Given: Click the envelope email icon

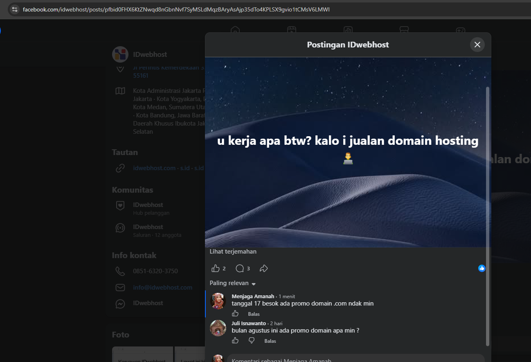Looking at the screenshot, I should coord(120,288).
